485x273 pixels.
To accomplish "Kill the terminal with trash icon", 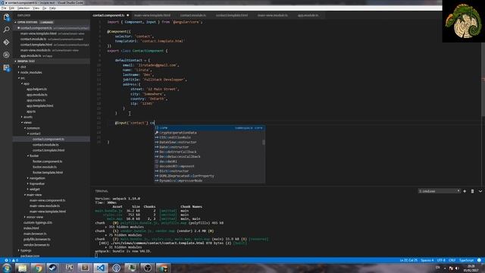I will click(472, 191).
